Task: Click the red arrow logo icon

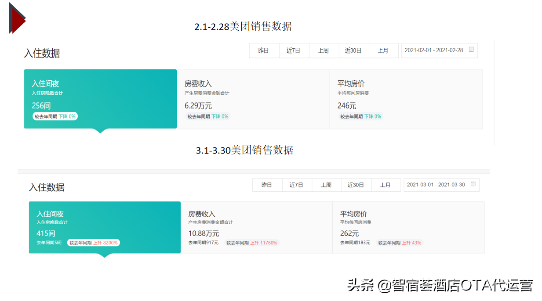Action: (18, 18)
